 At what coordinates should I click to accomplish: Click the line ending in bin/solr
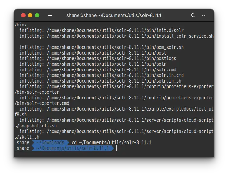[x=93, y=64]
